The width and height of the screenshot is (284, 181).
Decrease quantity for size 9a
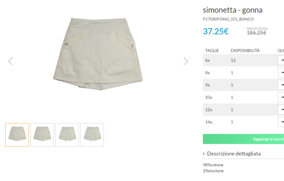282,85
